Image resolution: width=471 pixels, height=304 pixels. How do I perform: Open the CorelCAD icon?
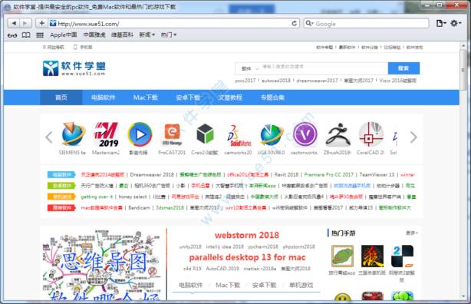click(371, 134)
